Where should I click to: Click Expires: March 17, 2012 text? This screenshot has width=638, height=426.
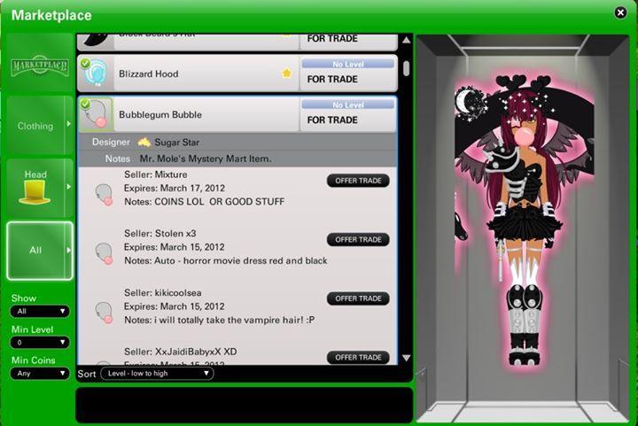175,188
